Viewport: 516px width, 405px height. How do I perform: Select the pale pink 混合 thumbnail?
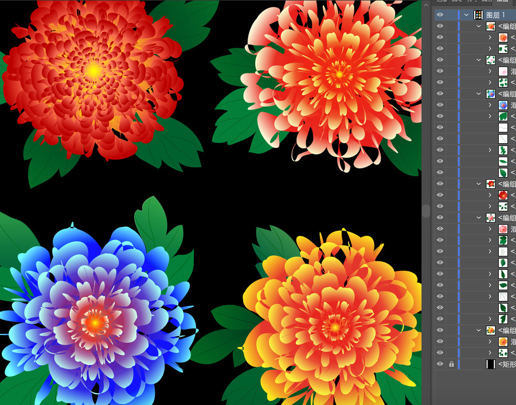point(503,71)
